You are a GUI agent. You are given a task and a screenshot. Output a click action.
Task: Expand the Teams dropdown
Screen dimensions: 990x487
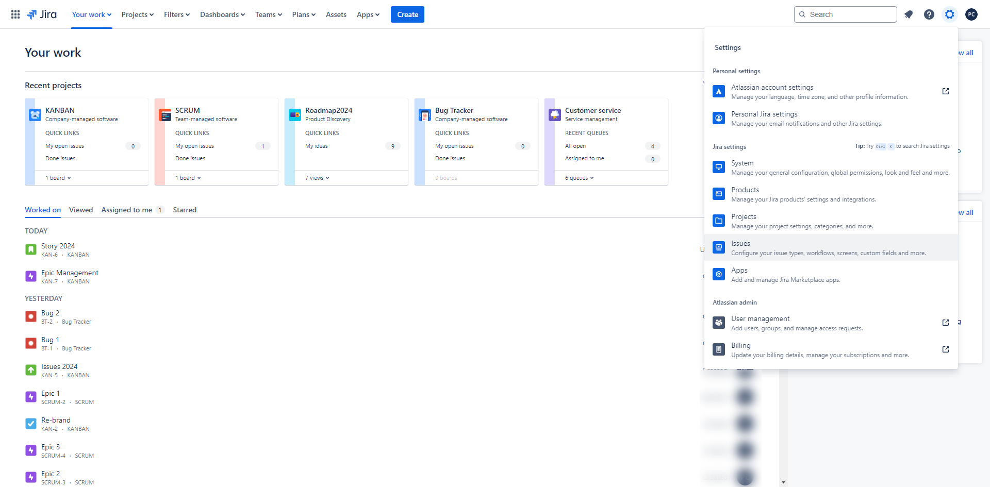pyautogui.click(x=269, y=14)
